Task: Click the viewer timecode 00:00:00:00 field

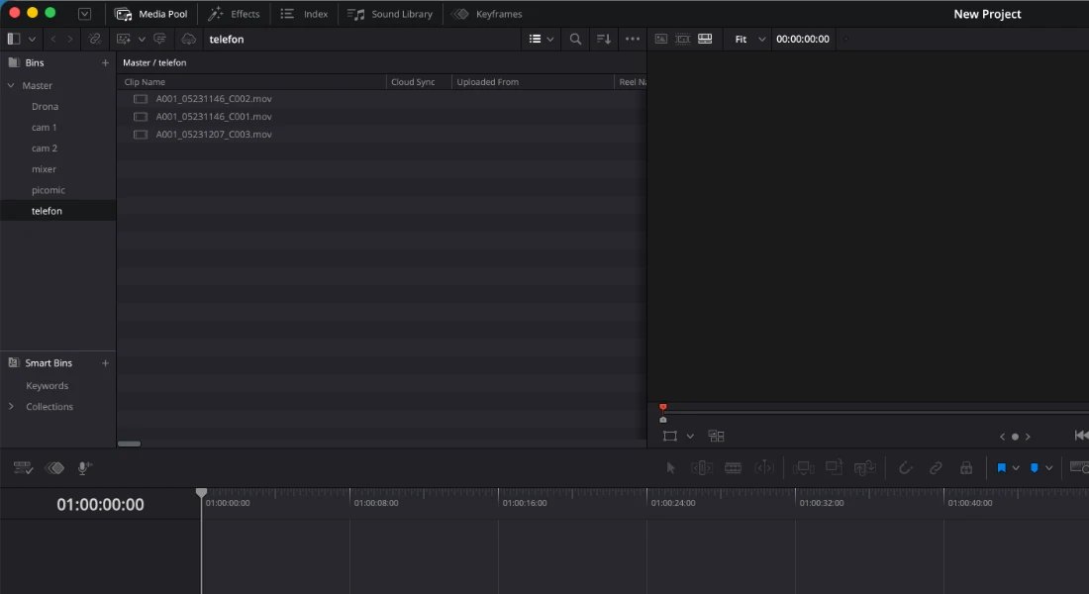Action: pos(803,39)
